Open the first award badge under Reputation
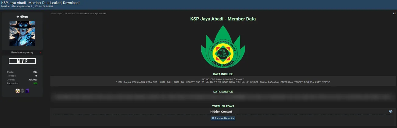Screen dimensions: 397x128 pos(18,91)
